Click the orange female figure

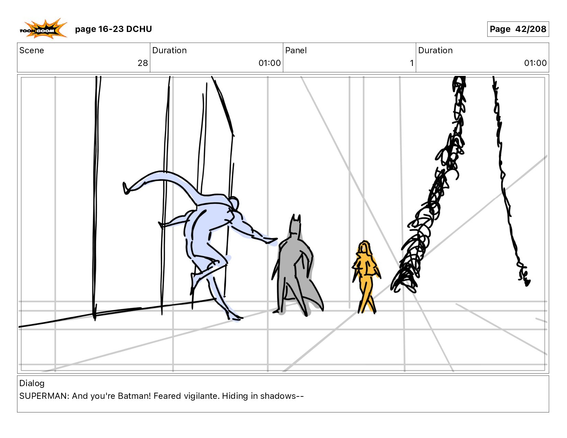366,277
